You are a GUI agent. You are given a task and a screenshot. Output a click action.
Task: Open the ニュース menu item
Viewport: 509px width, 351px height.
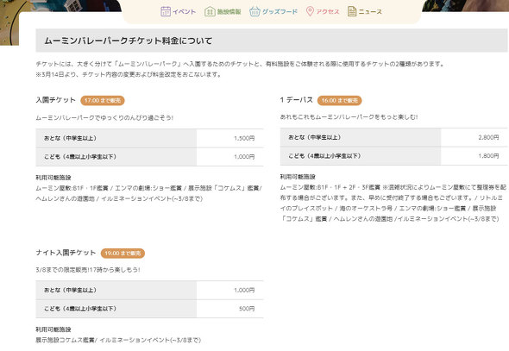[370, 12]
